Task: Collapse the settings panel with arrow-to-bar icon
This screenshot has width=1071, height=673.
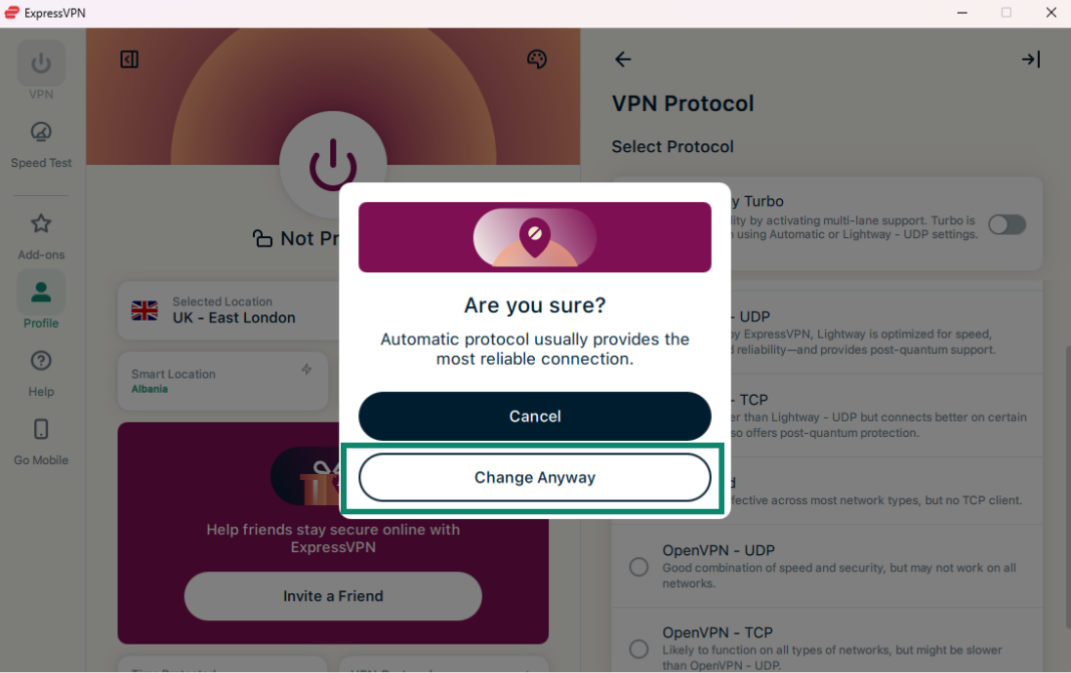Action: (x=1031, y=59)
